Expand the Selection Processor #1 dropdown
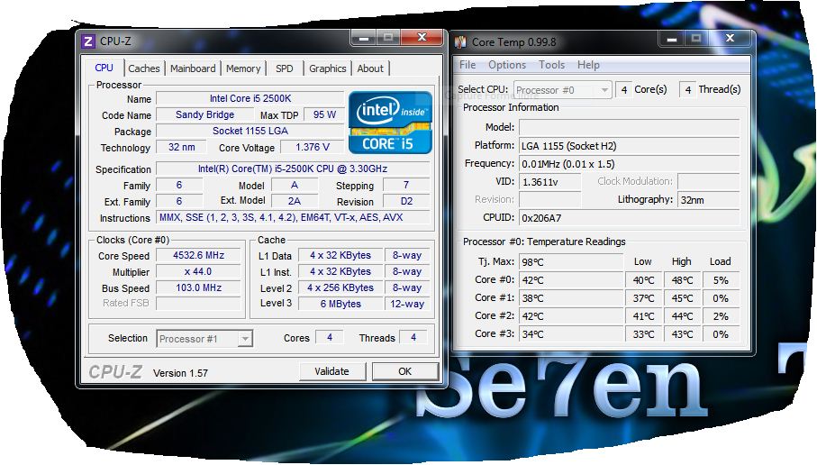Viewport: 817px width, 465px height. point(204,339)
